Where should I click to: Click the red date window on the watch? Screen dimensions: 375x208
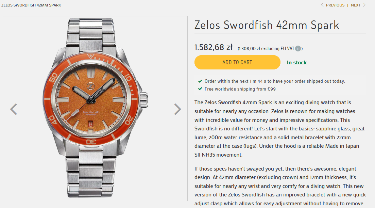pos(90,125)
